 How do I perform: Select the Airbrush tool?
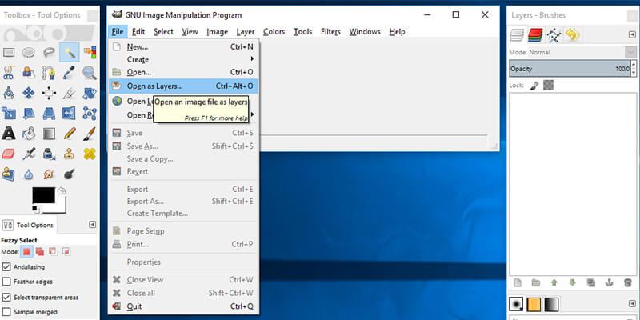(29, 154)
